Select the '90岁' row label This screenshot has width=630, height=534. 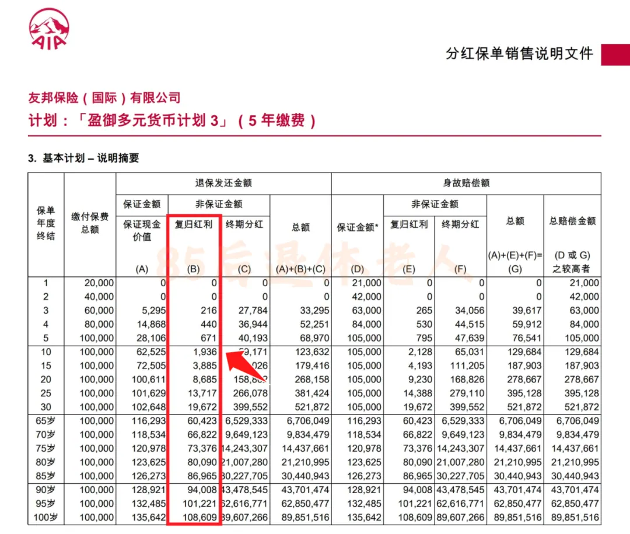[x=45, y=490]
